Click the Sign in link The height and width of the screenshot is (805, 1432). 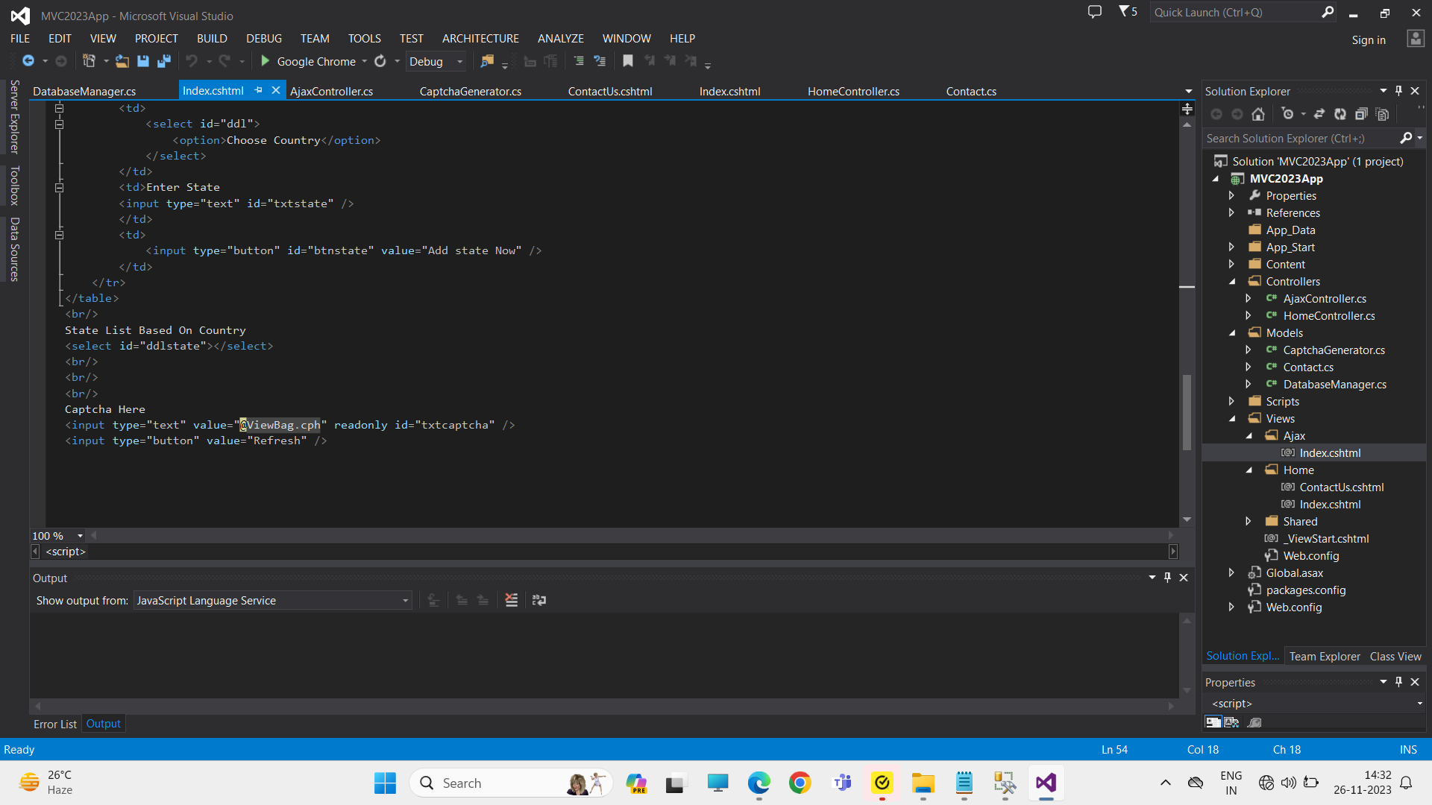[1369, 40]
